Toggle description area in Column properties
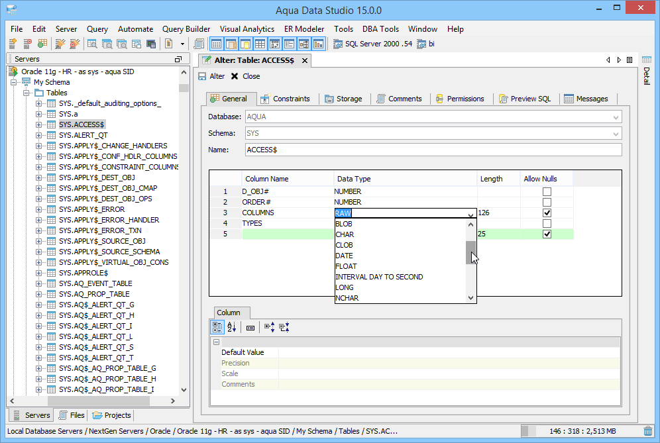Viewport: 660px width, 443px height. coord(250,327)
